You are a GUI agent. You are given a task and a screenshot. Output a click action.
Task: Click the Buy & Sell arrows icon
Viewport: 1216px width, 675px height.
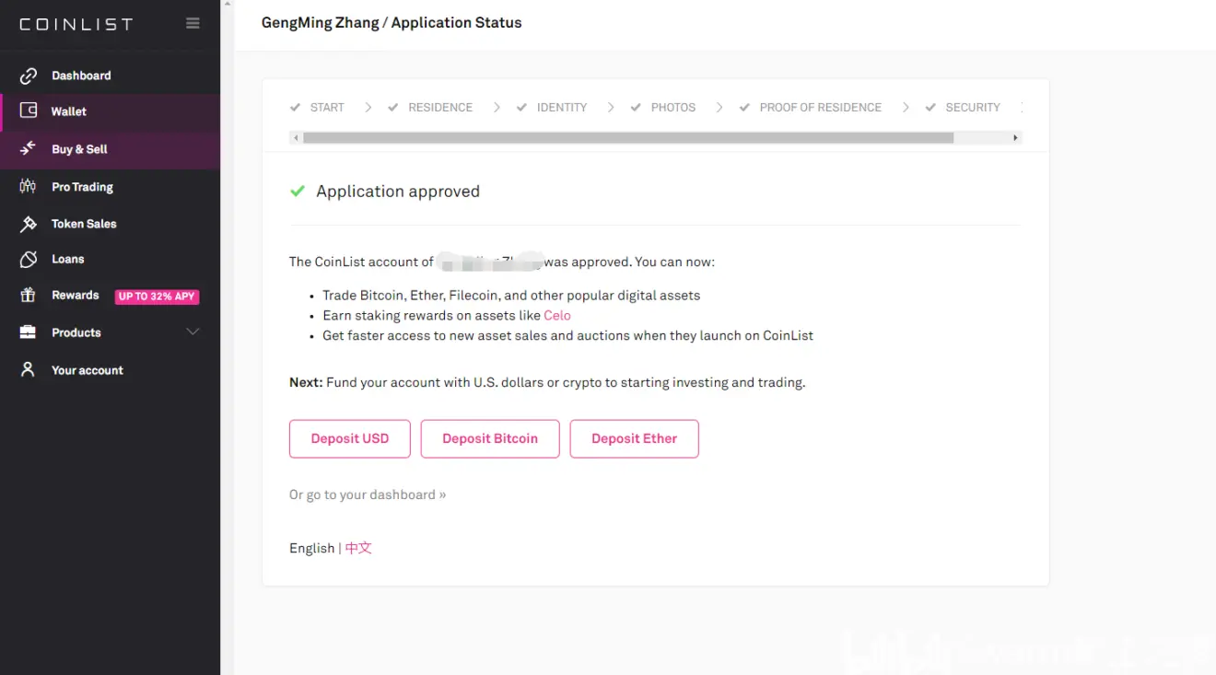29,148
